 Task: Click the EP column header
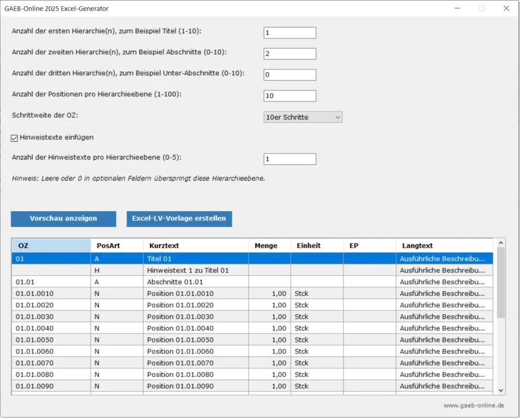[x=370, y=246]
